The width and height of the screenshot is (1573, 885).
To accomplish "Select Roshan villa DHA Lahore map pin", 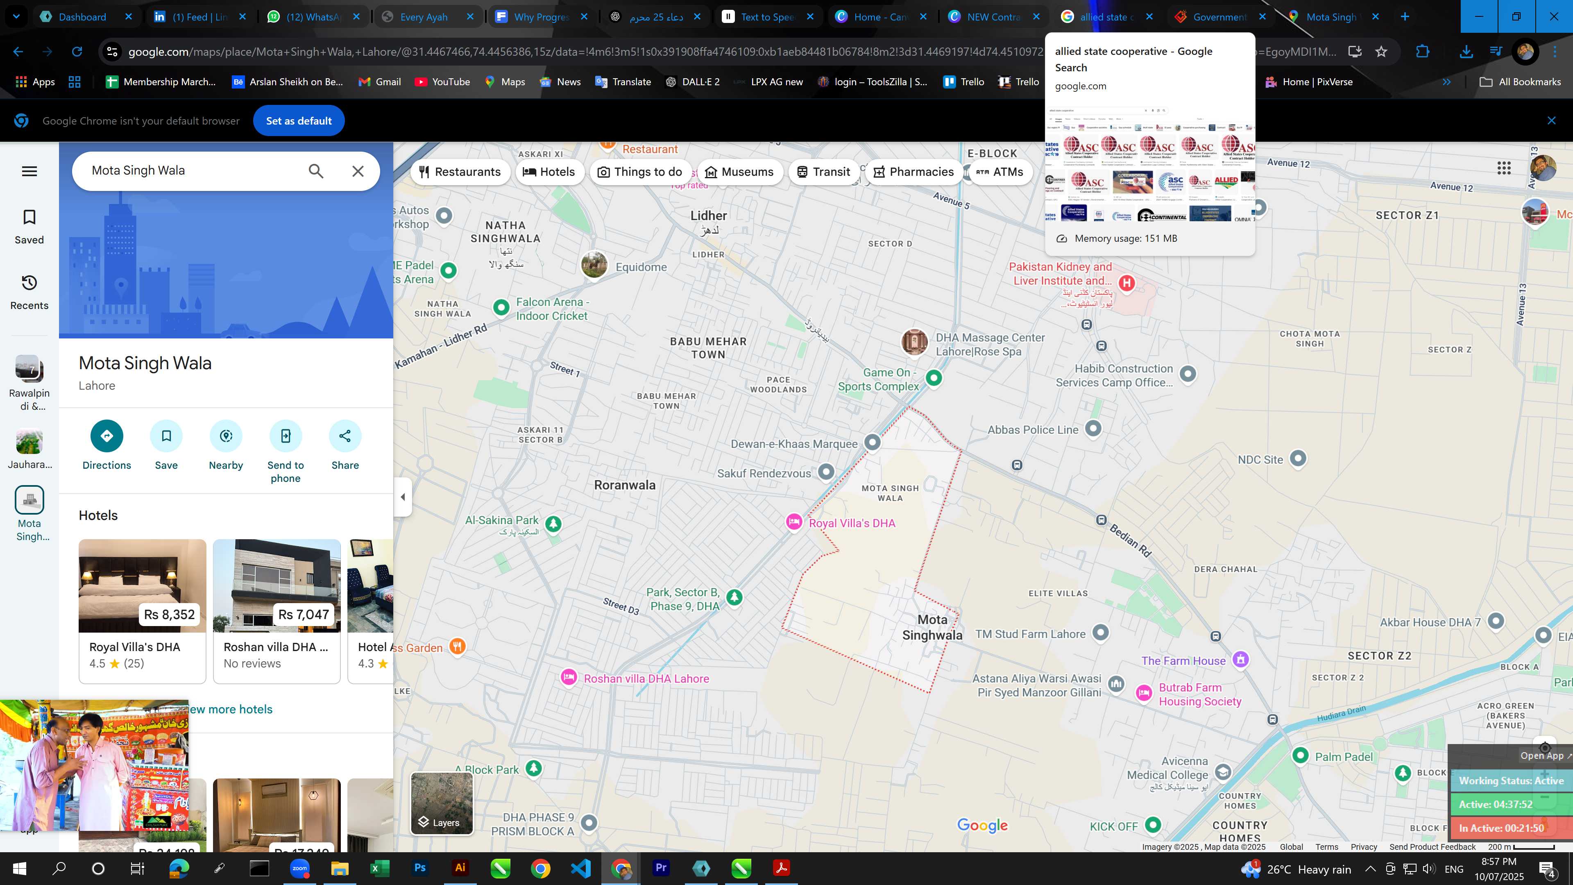I will click(x=569, y=677).
